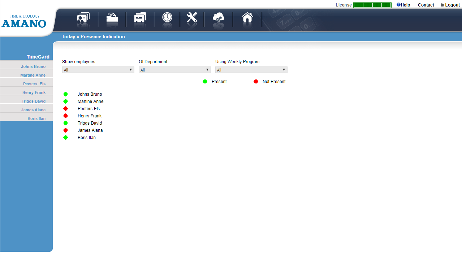Open the documents folder toolbar icon
The width and height of the screenshot is (462, 259).
(139, 19)
